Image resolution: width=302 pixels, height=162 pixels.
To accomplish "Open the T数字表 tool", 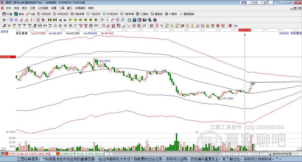I will coord(127,14).
